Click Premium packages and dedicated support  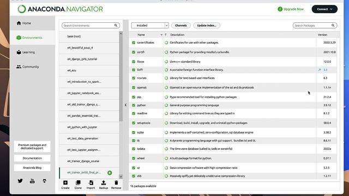[x=32, y=146]
